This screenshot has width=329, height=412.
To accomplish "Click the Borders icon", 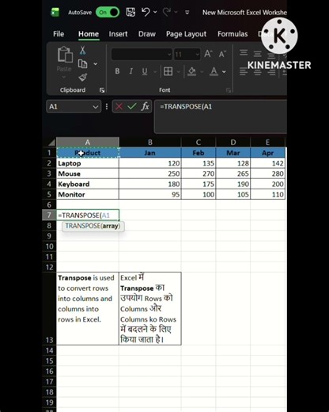I will pyautogui.click(x=168, y=71).
